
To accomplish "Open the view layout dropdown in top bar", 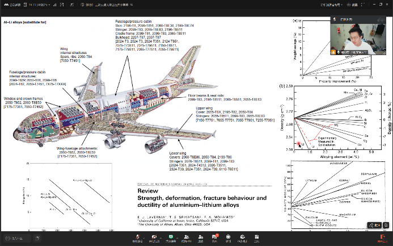I will pos(331,4).
